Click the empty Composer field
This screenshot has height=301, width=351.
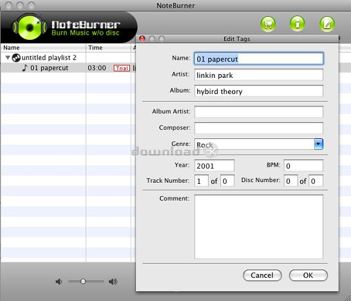coord(258,128)
